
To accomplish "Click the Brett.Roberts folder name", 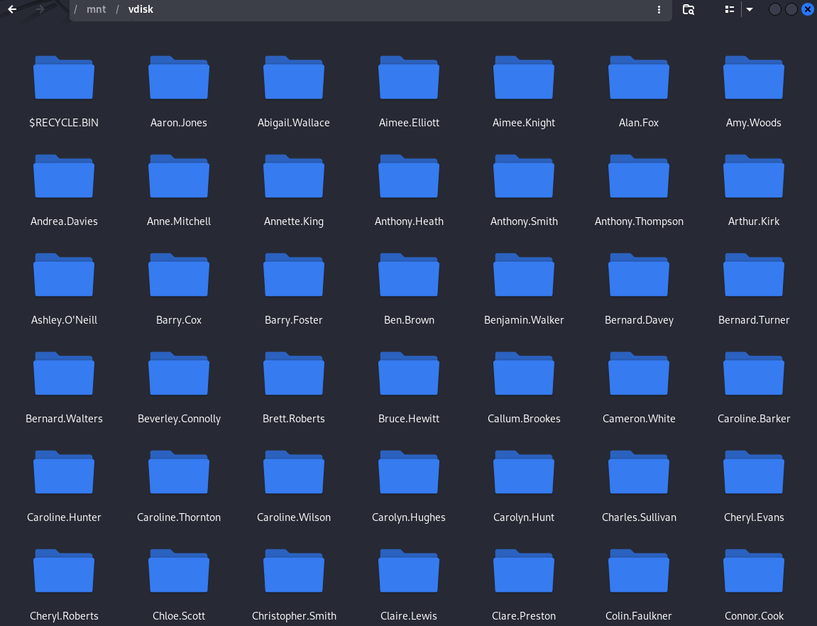I will pyautogui.click(x=294, y=419).
